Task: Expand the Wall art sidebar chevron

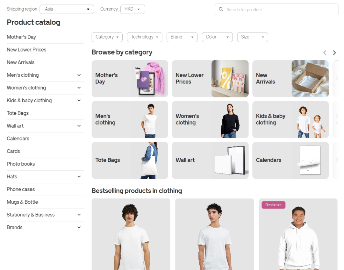Action: pyautogui.click(x=79, y=126)
